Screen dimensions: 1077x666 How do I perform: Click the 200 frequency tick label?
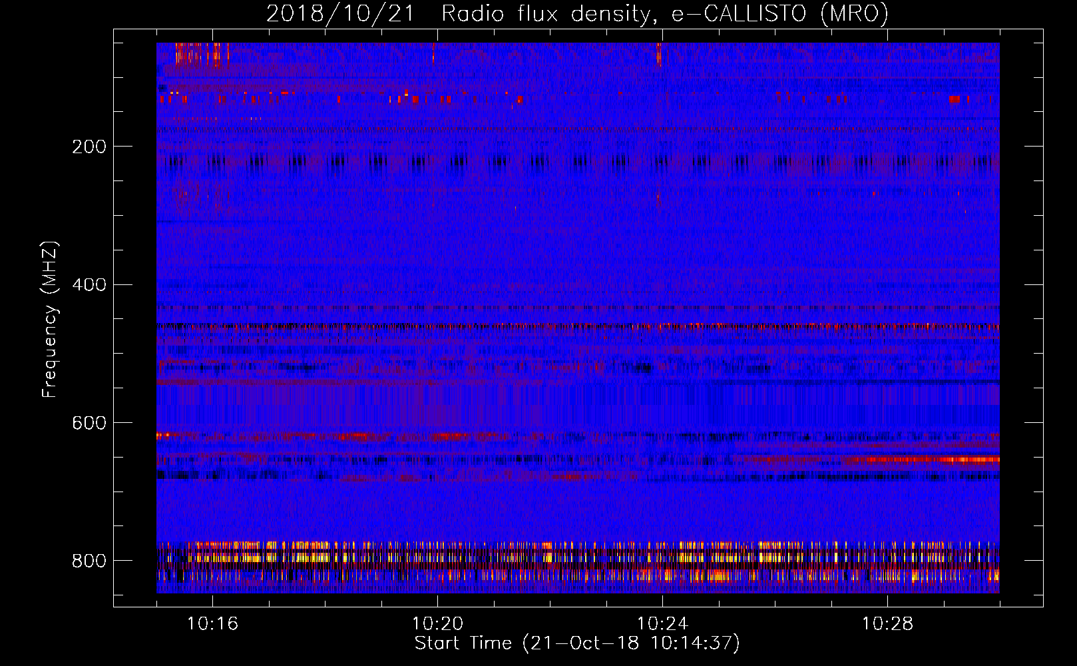[89, 147]
